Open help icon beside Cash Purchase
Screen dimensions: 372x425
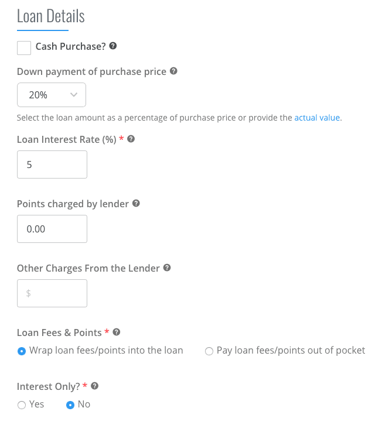[x=113, y=46]
